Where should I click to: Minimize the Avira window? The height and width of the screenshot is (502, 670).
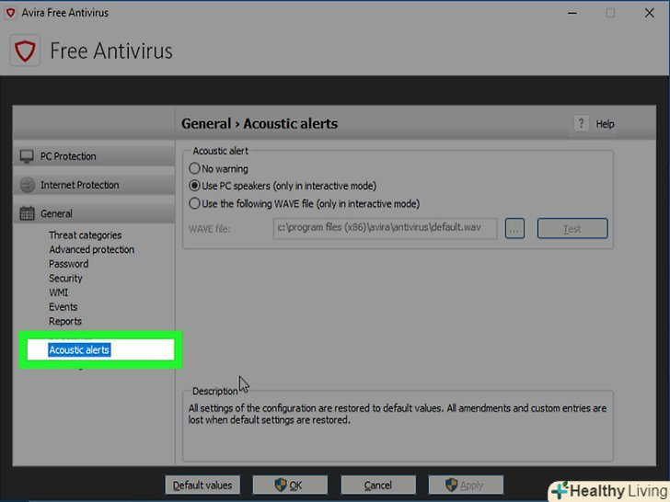coord(572,13)
